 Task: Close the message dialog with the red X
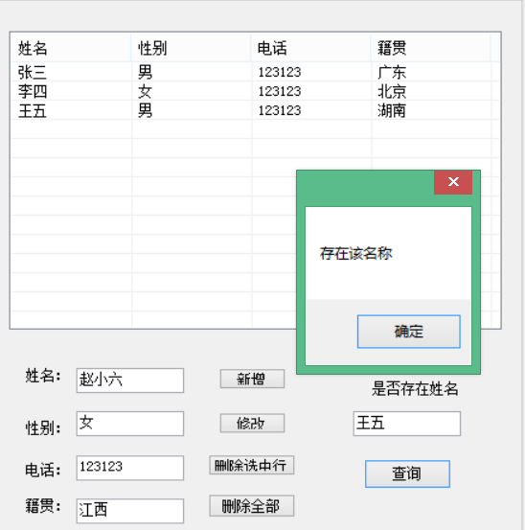453,182
